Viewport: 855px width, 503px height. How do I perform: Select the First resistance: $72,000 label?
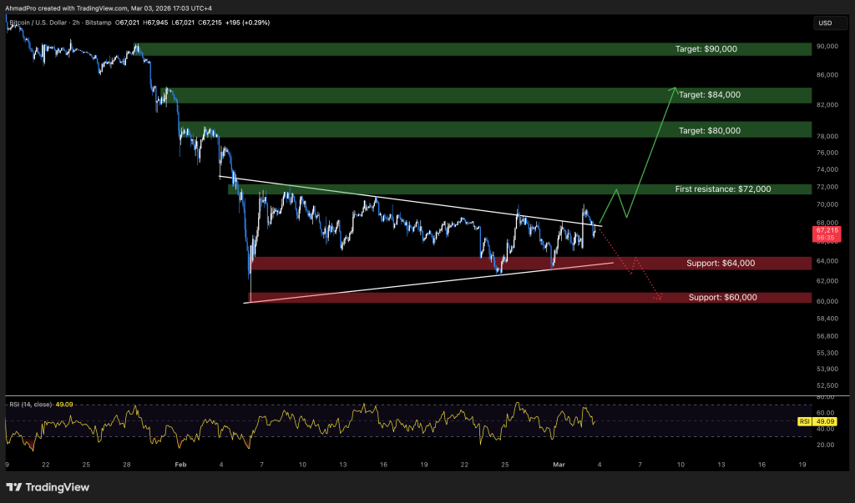click(x=722, y=189)
